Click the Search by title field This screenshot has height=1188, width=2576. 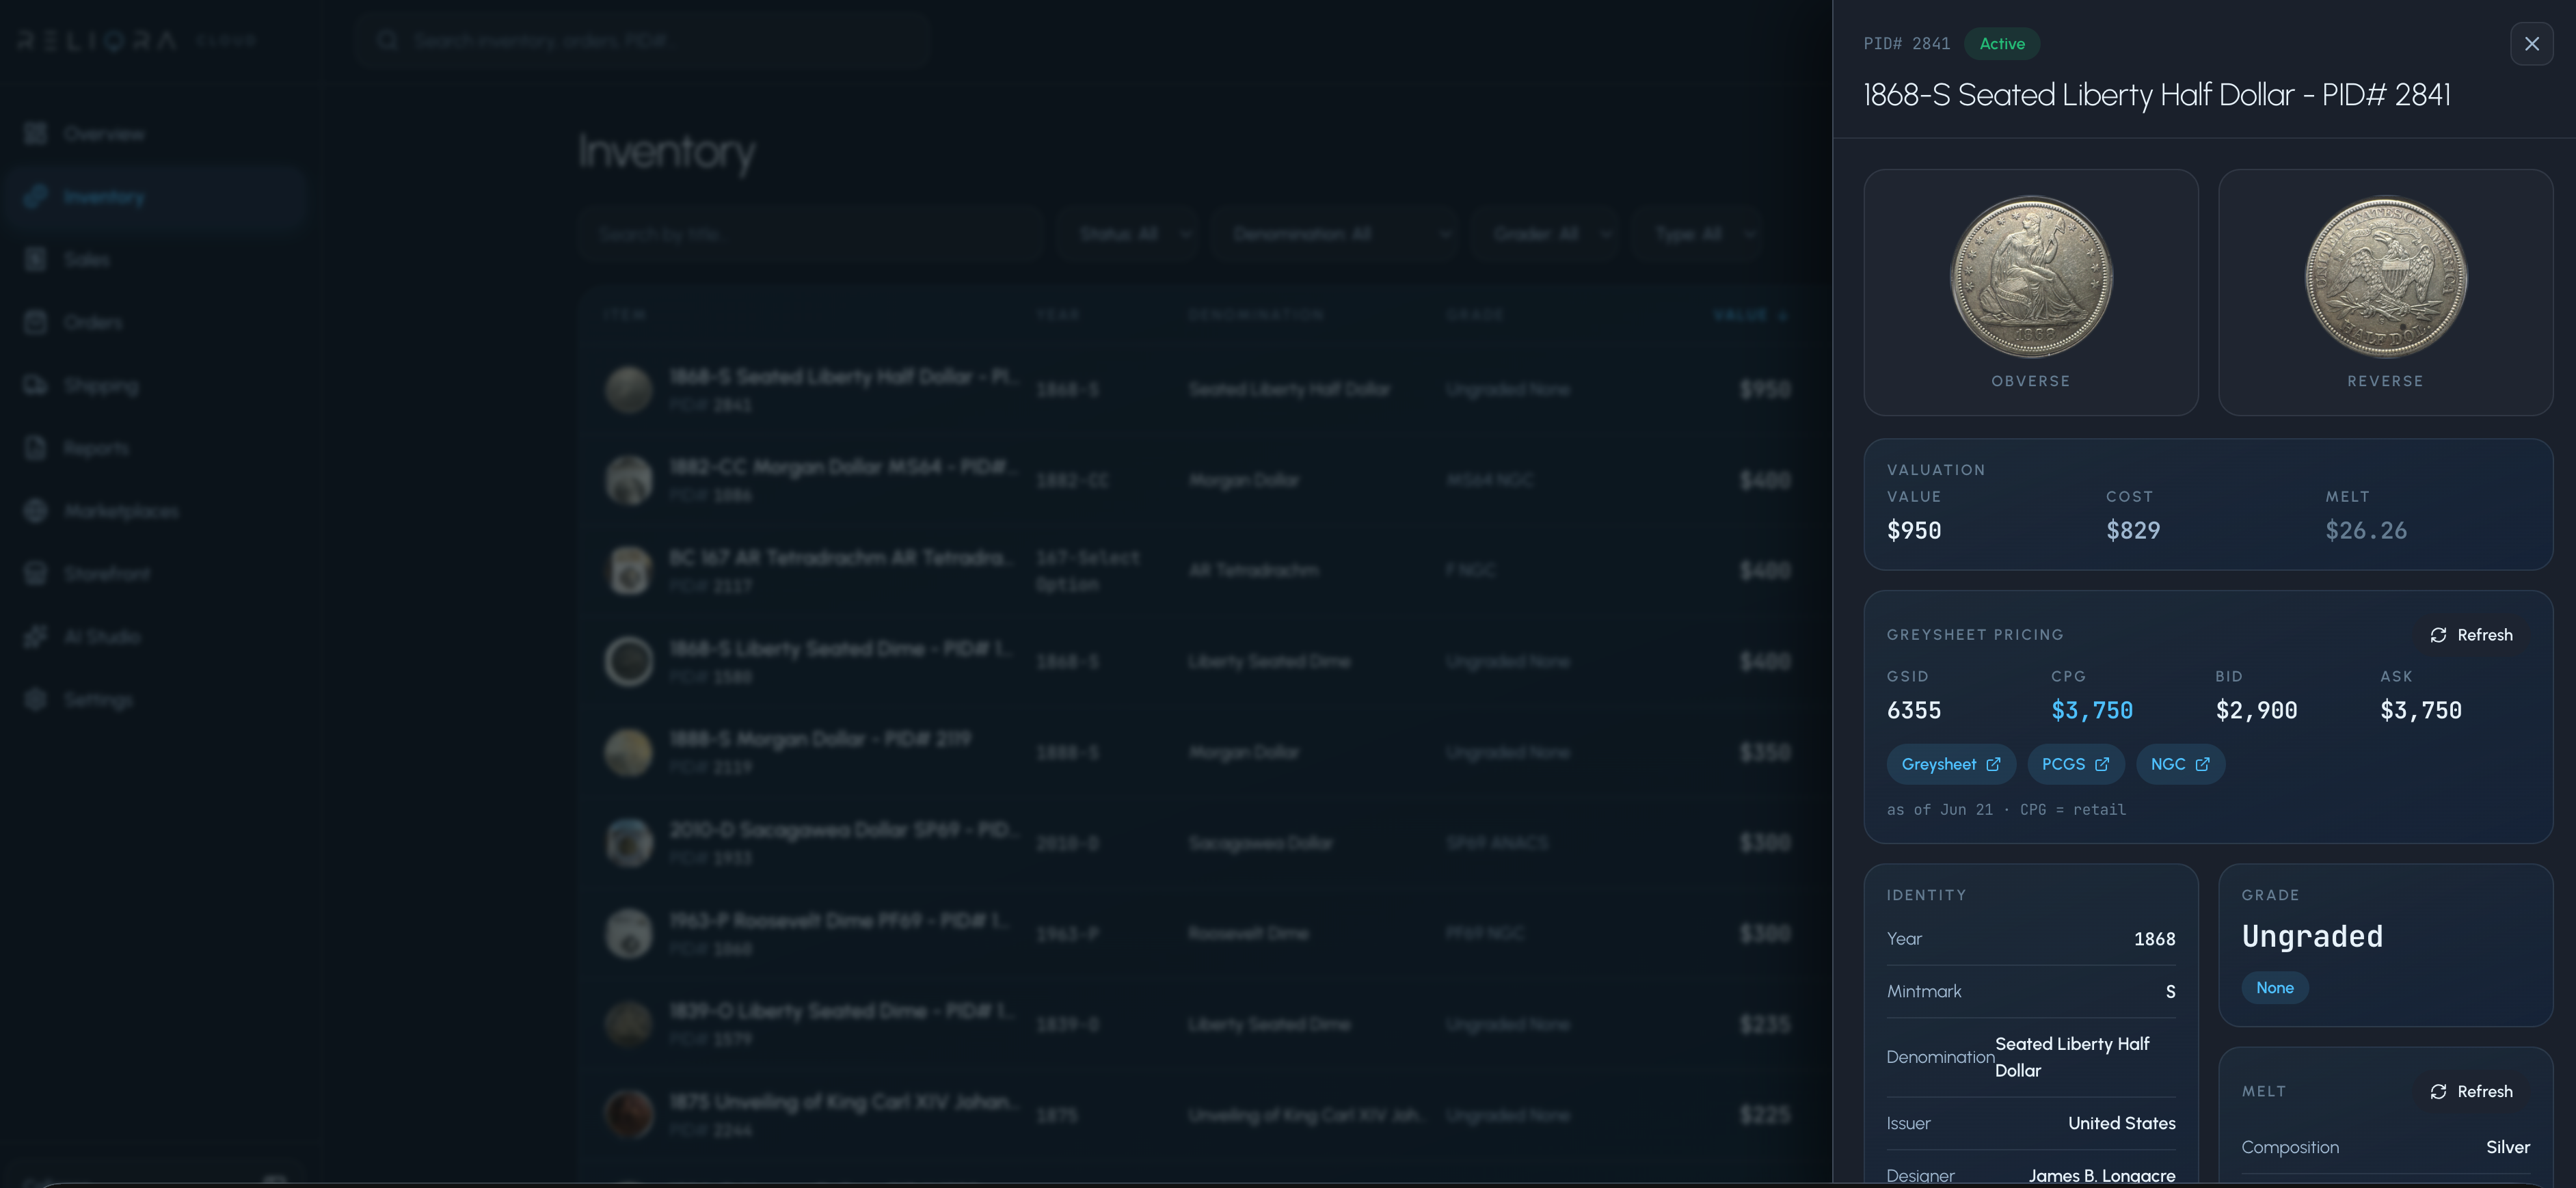pos(811,234)
